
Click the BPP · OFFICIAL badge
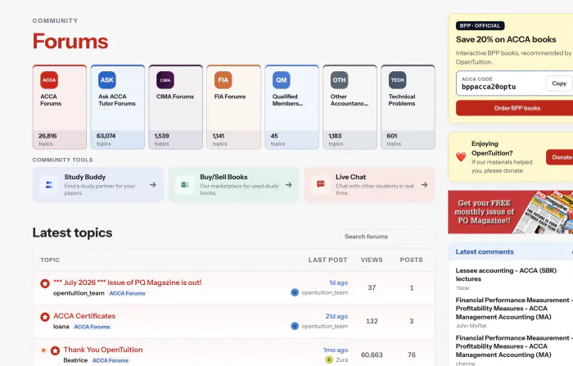481,25
